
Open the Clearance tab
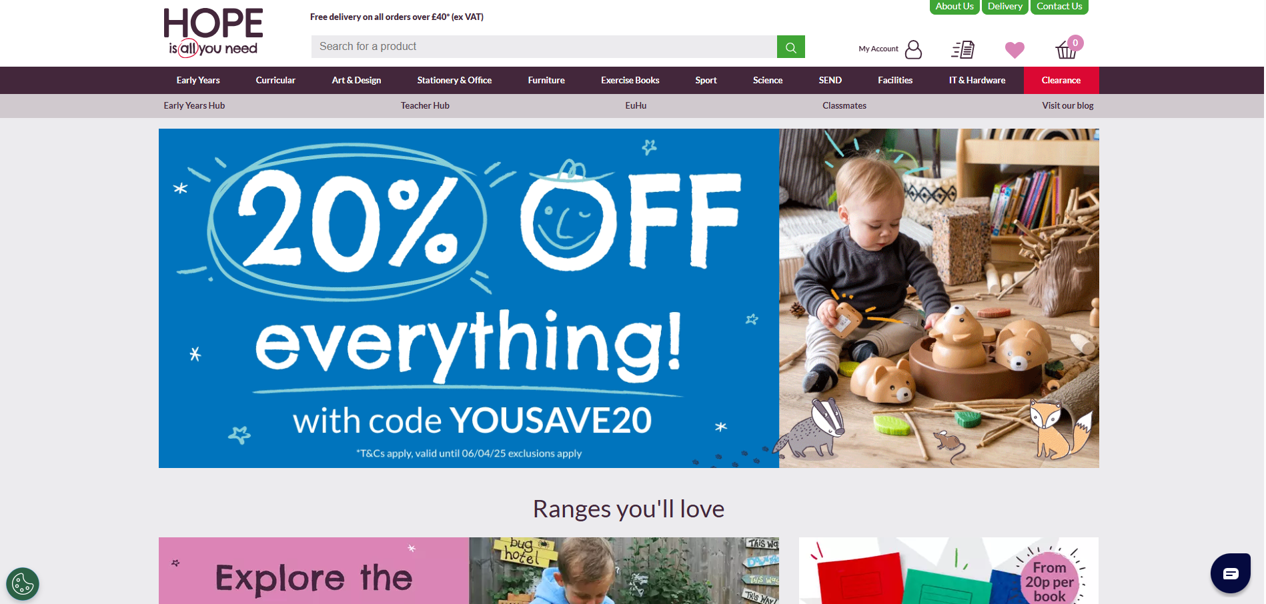coord(1061,80)
